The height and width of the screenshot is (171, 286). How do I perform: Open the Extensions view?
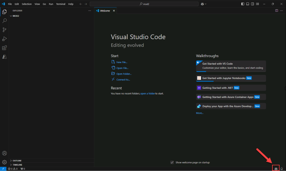(5, 48)
